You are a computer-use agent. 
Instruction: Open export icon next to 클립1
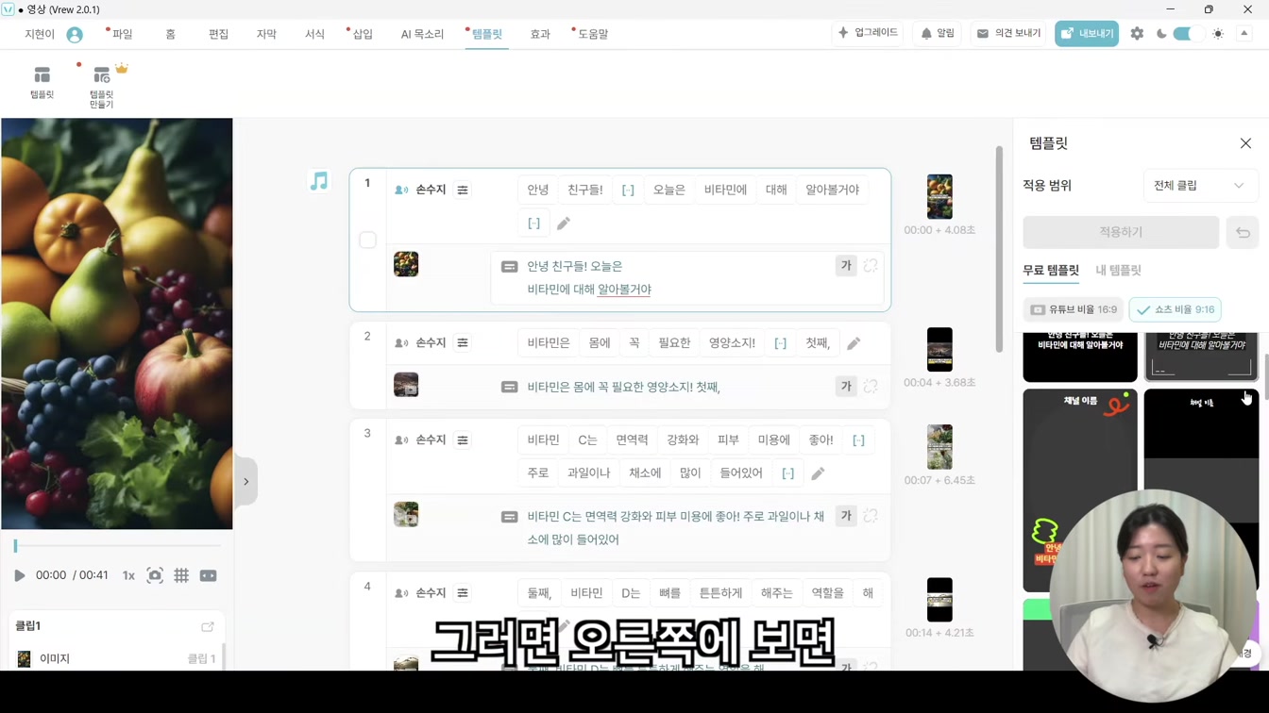(208, 626)
